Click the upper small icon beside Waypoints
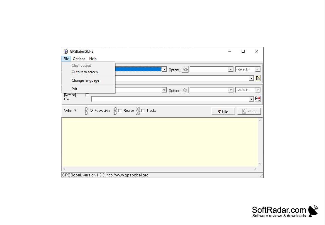 (87, 109)
